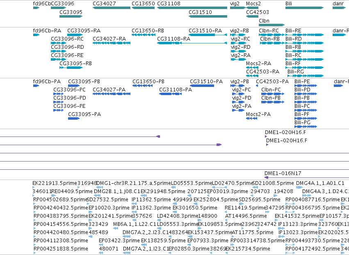Click EST RP004251838.5prime
This screenshot has width=349, height=255.
[x=61, y=249]
